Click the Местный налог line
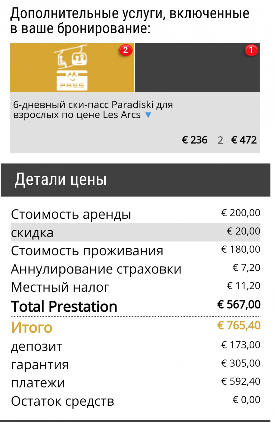Screen dimensions: 276x422 pos(135,287)
